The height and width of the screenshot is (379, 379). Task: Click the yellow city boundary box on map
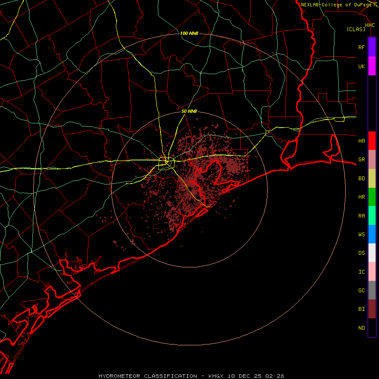click(x=166, y=163)
